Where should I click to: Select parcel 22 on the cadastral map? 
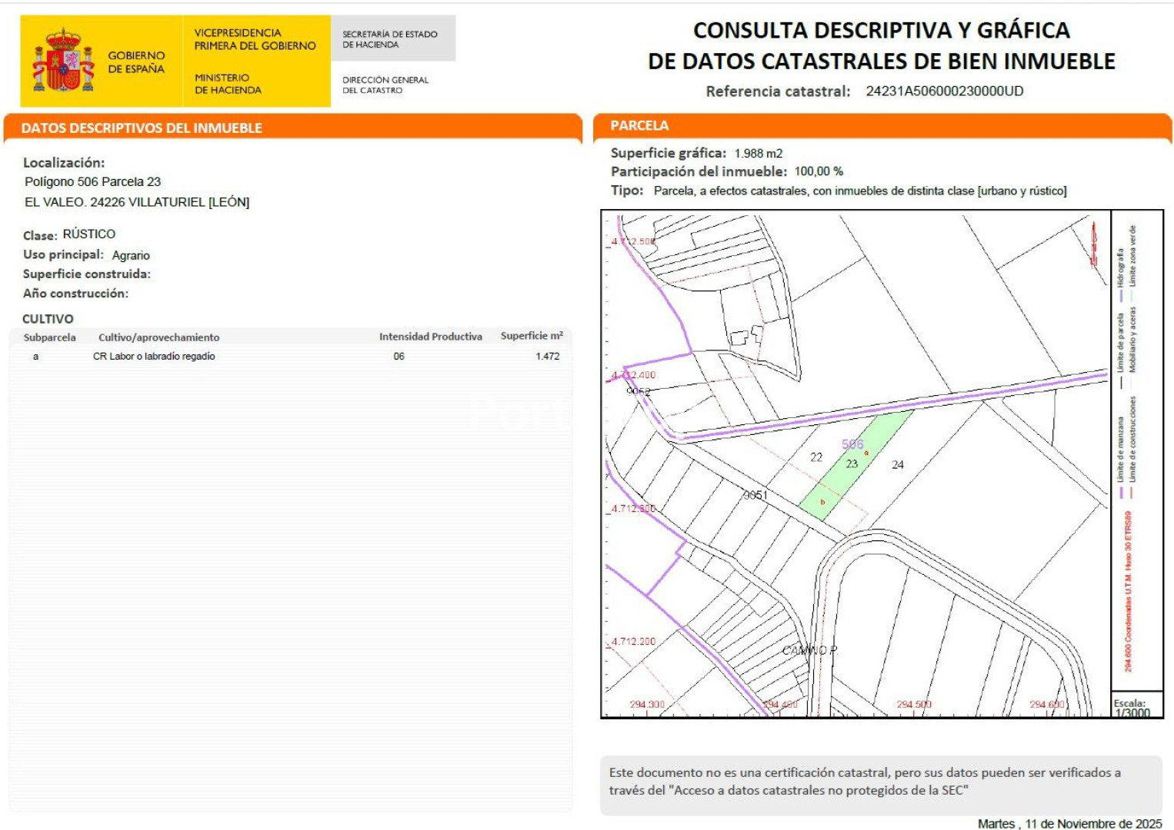pos(816,457)
